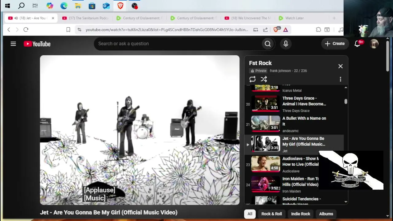Click the YouTube URL address bar
Screen dimensions: 393x221
(x=167, y=29)
